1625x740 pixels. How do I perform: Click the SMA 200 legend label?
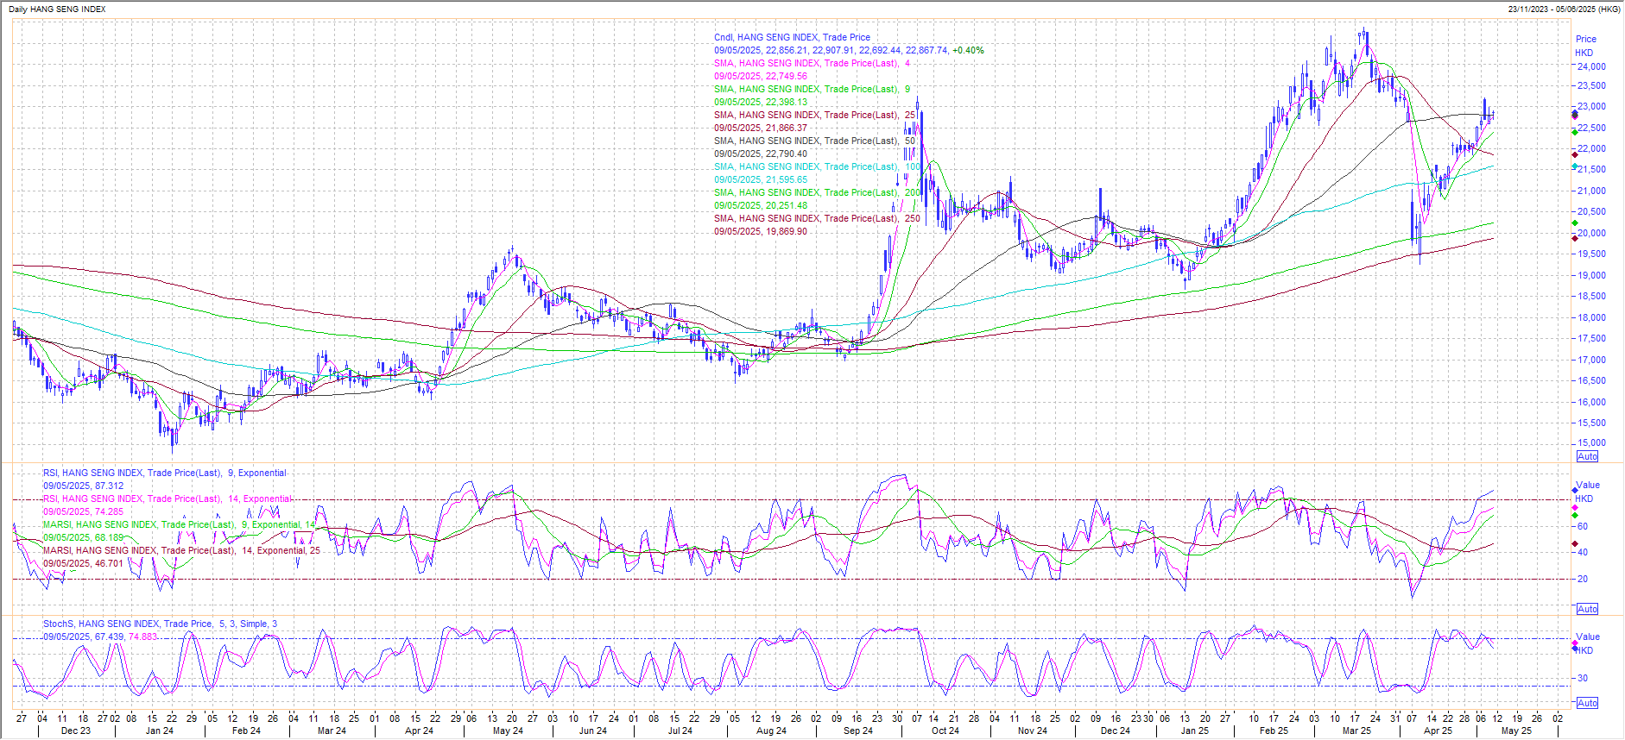pos(817,192)
